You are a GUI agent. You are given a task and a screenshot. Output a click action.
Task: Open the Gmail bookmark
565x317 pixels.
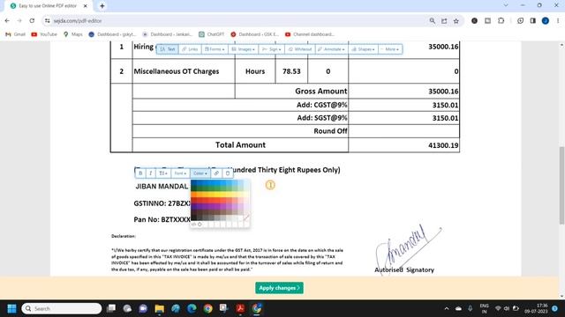(15, 34)
